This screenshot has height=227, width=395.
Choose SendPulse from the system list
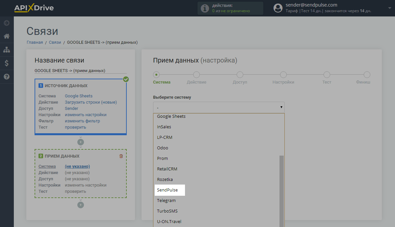coord(168,190)
